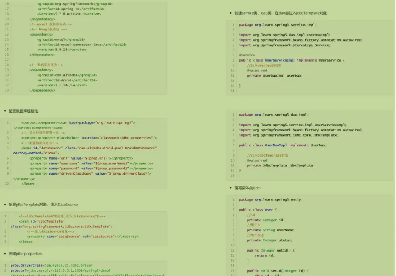Click the line "<version>8.0.13</version>"

[x=62, y=50]
